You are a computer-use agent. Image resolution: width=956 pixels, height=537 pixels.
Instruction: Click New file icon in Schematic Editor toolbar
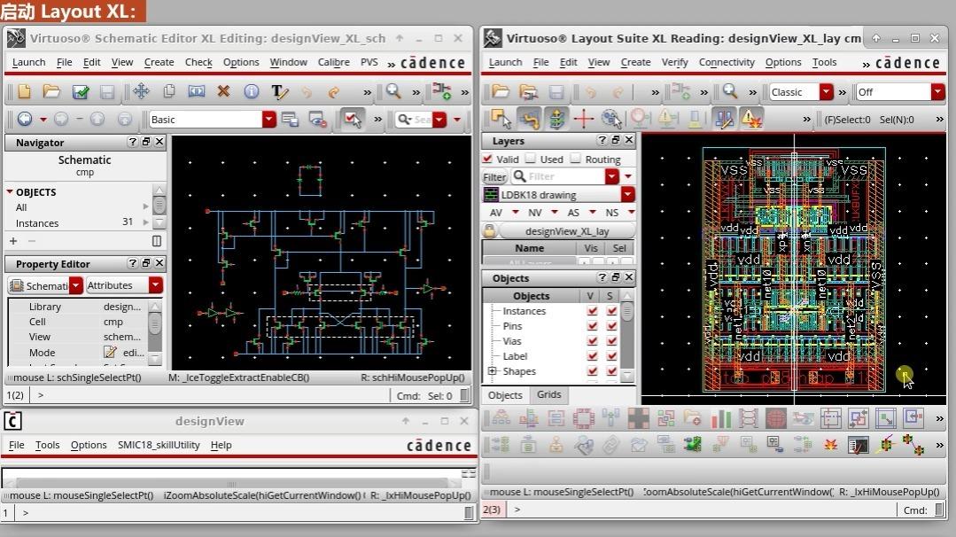(25, 91)
